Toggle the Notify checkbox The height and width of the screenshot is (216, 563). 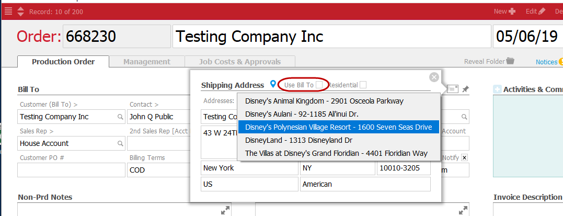[464, 157]
